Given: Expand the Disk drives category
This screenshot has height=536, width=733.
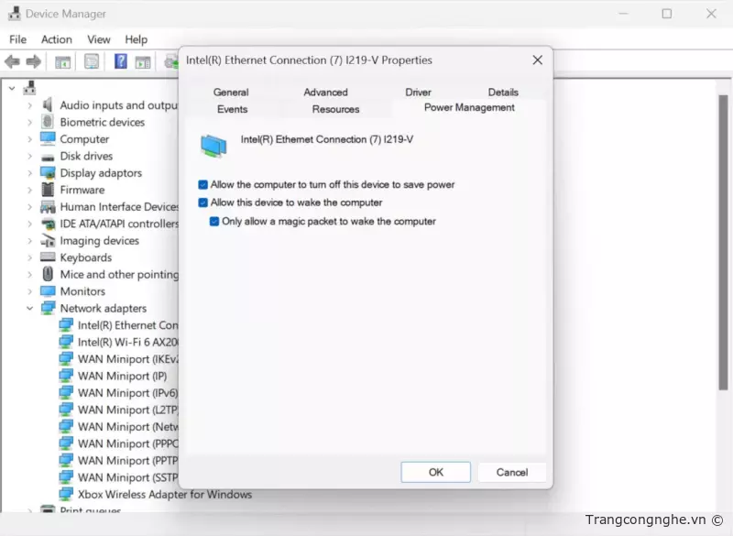Looking at the screenshot, I should pos(29,157).
